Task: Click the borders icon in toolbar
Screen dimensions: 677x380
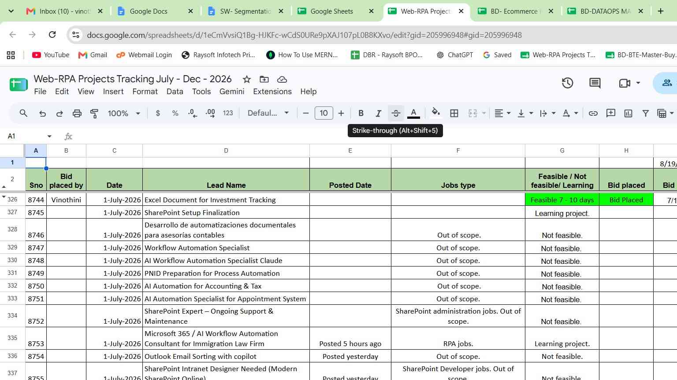Action: 454,113
